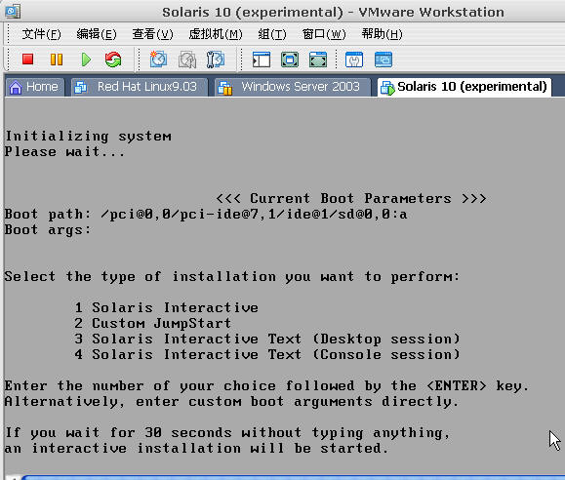
Task: Open the 虚拟机(M) menu
Action: [x=216, y=34]
